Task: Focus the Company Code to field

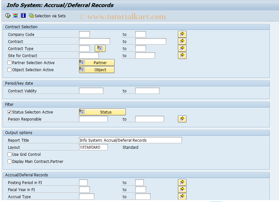Action: tap(141, 34)
